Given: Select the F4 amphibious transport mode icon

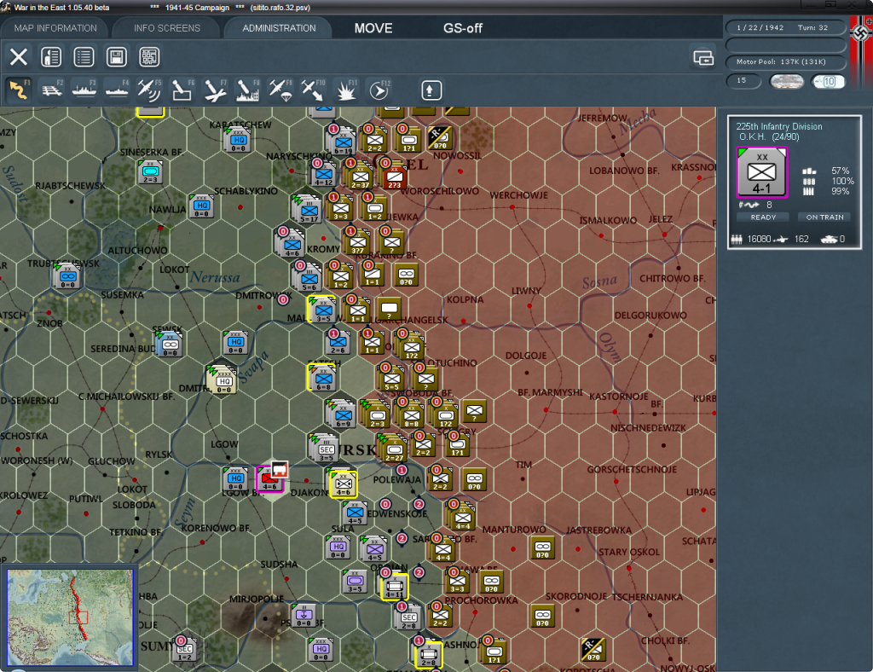Looking at the screenshot, I should (117, 90).
